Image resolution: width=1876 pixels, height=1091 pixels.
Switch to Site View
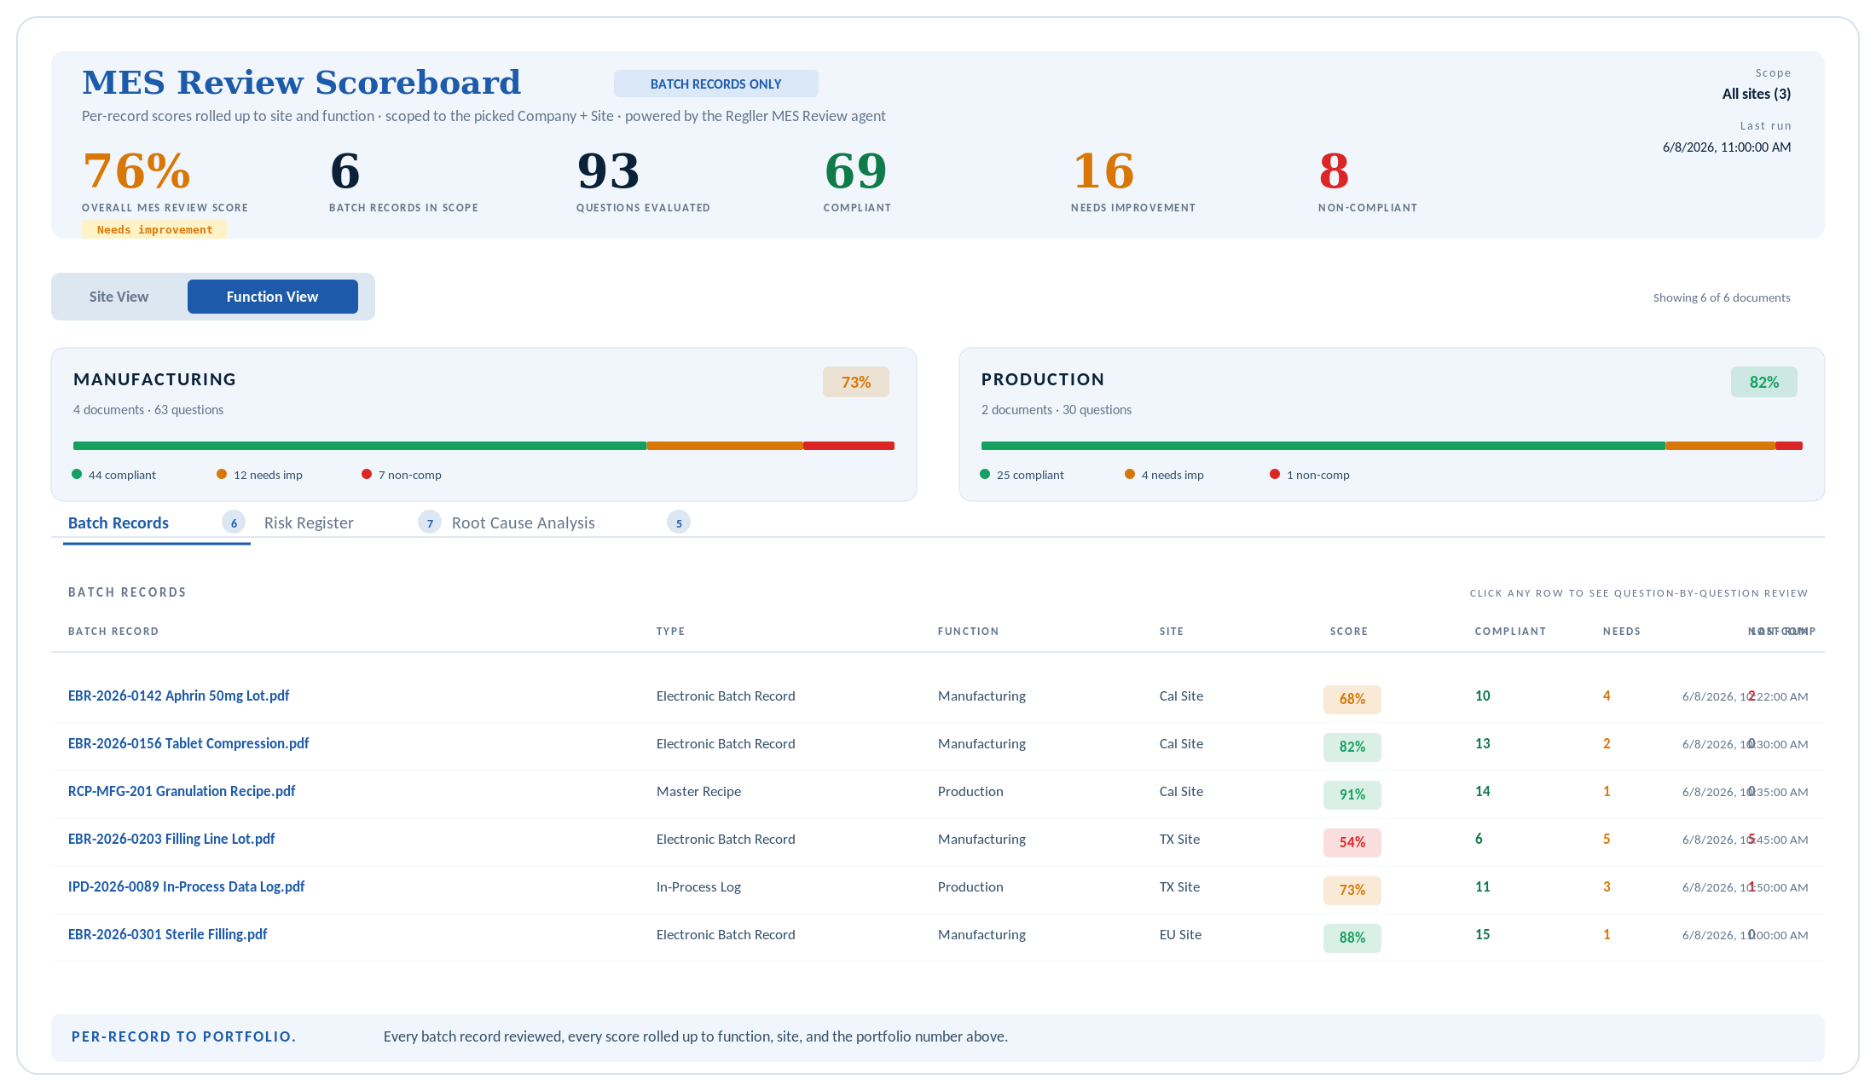click(119, 297)
